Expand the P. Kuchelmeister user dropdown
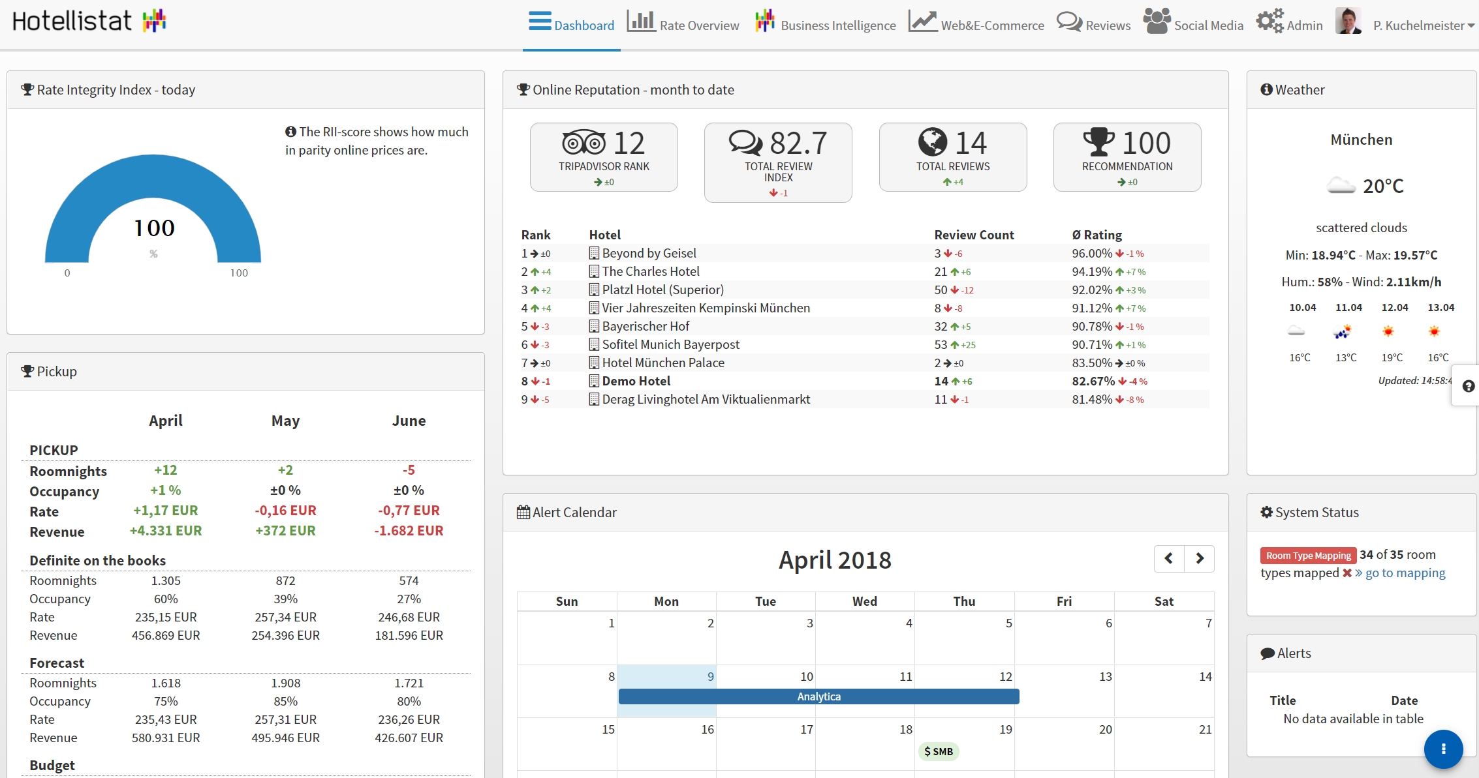 (x=1423, y=25)
